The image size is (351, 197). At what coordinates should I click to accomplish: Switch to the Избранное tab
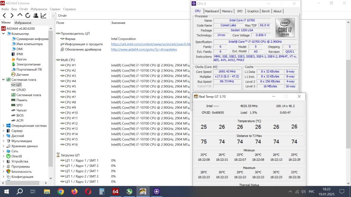(23, 23)
